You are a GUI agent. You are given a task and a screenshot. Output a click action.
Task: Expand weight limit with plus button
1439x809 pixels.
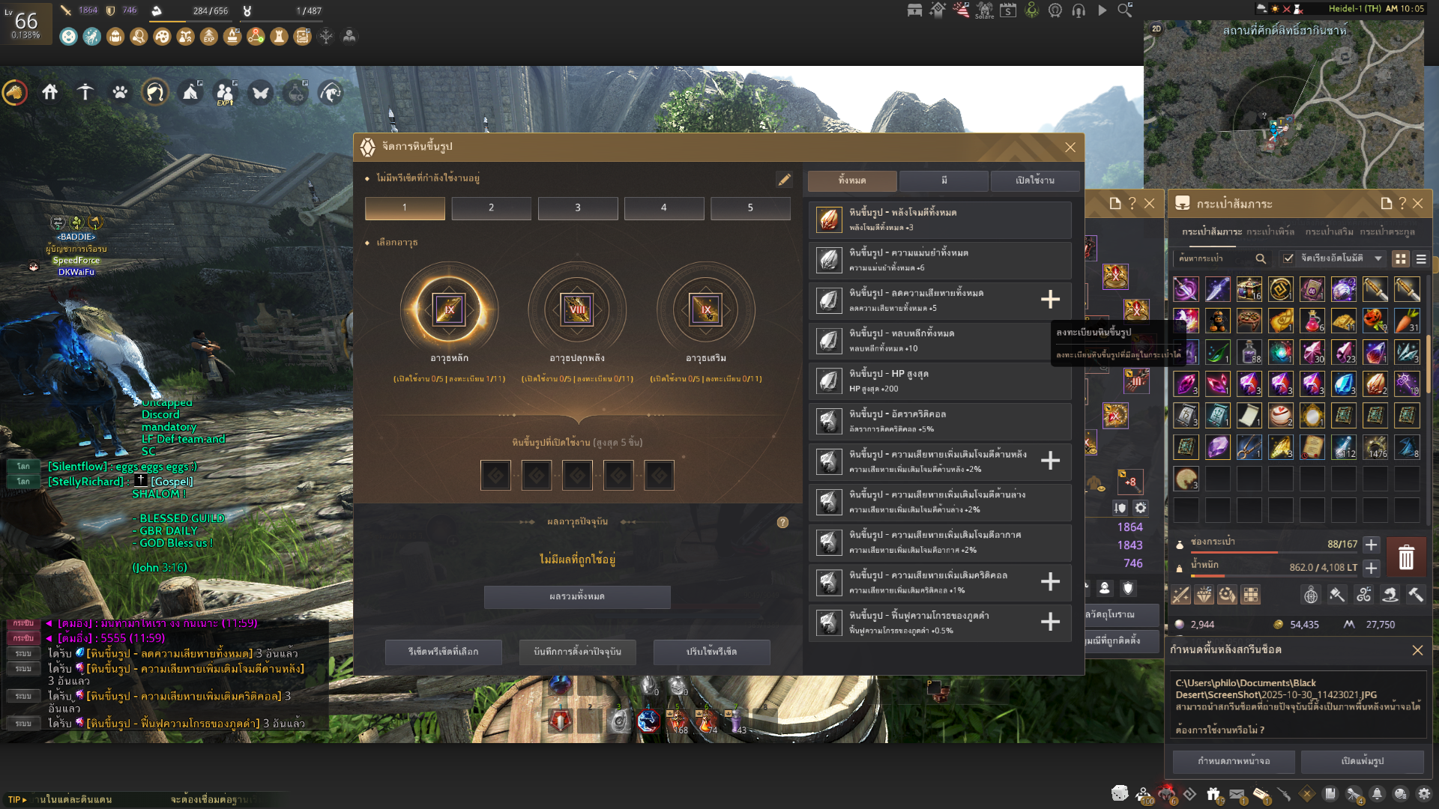1371,568
